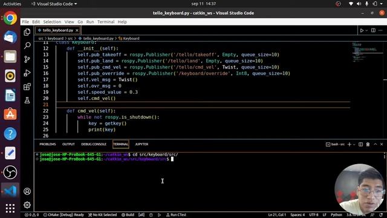The height and width of the screenshot is (218, 387).
Task: Click Ln 21, Col 1 cursor position indicator
Action: click(x=277, y=215)
